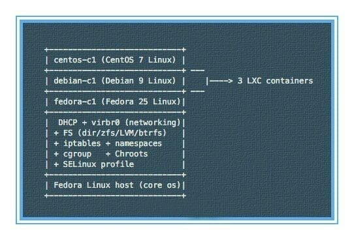This screenshot has width=354, height=240.
Task: Select the 'Fedora 25 Linux' text in parentheses
Action: tap(141, 102)
